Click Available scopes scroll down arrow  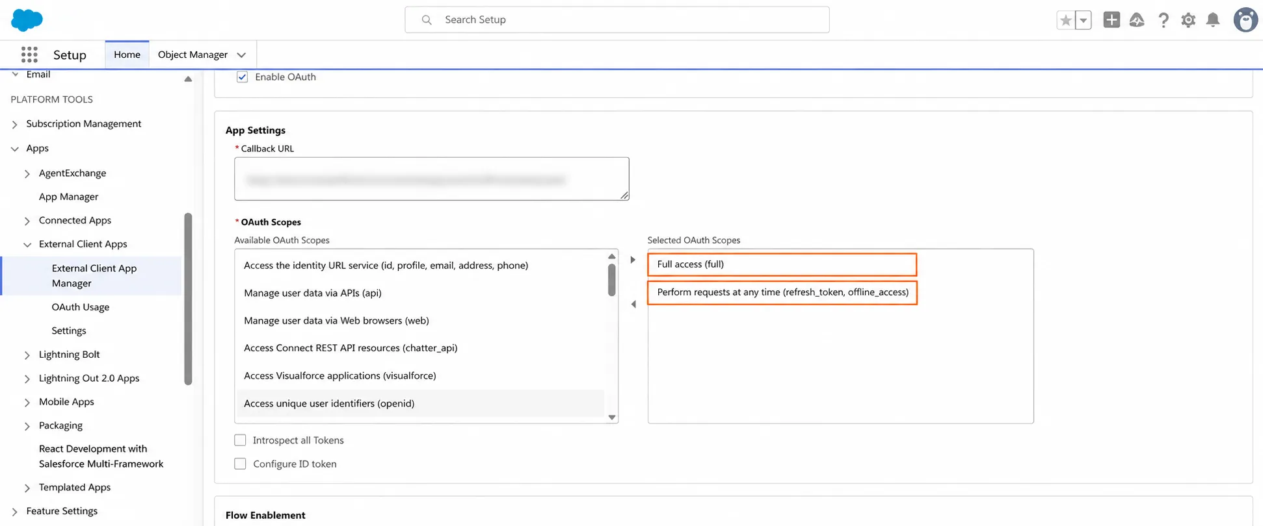tap(611, 418)
